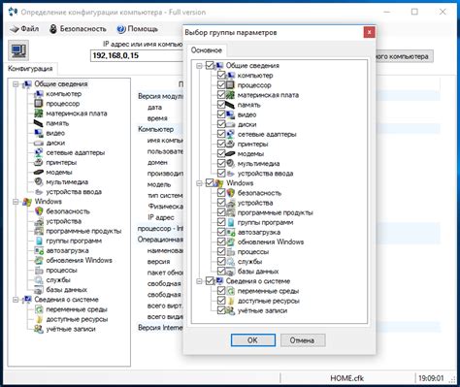
Task: Click the принтеры icon in the left tree
Action: pyautogui.click(x=39, y=162)
